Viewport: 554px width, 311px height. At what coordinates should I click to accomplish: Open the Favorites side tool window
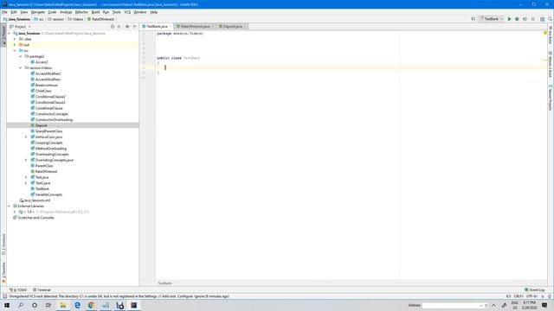click(3, 272)
